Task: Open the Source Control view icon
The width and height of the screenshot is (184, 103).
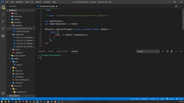Action: [x=3, y=21]
